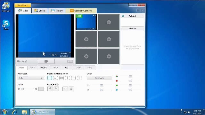The image size is (205, 115).
Task: Select the LIVE video source thumbnail
Action: pos(86,22)
